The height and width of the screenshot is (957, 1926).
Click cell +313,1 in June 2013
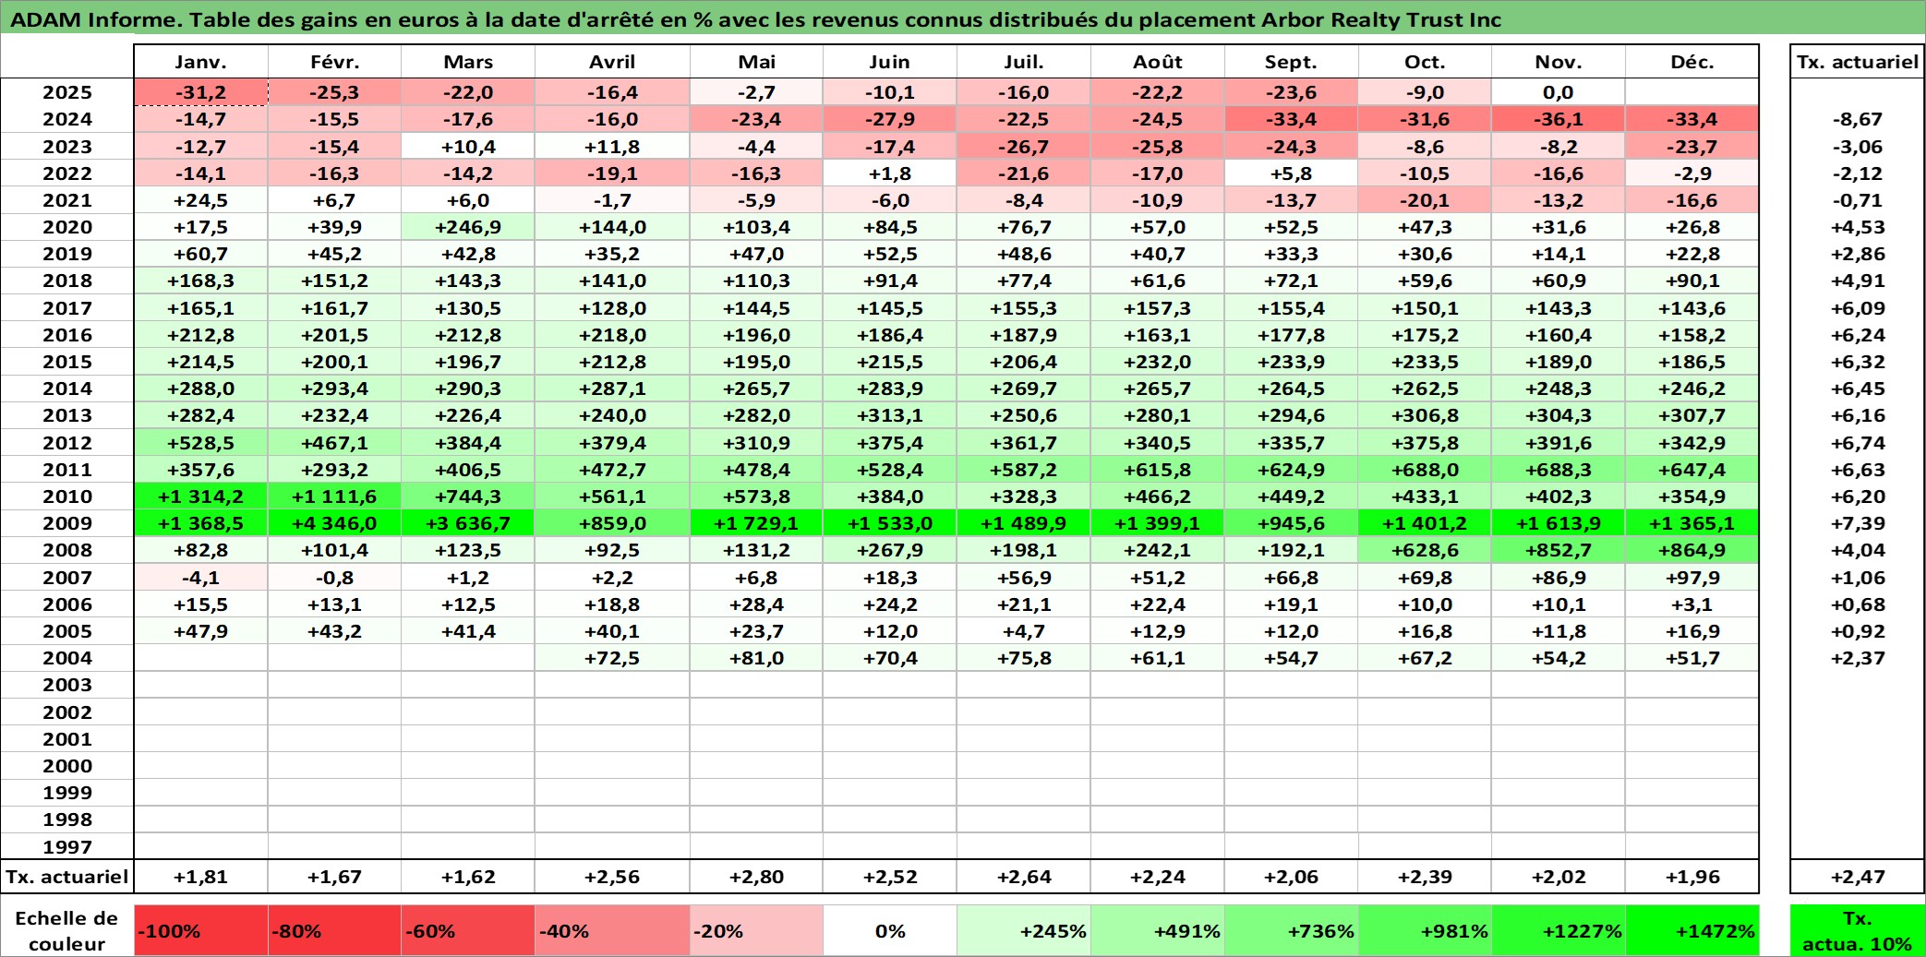pos(890,415)
